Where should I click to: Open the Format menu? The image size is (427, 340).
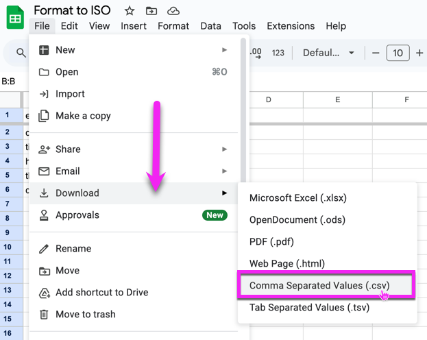[173, 26]
